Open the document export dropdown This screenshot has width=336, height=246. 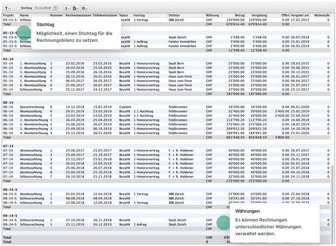click(x=75, y=8)
